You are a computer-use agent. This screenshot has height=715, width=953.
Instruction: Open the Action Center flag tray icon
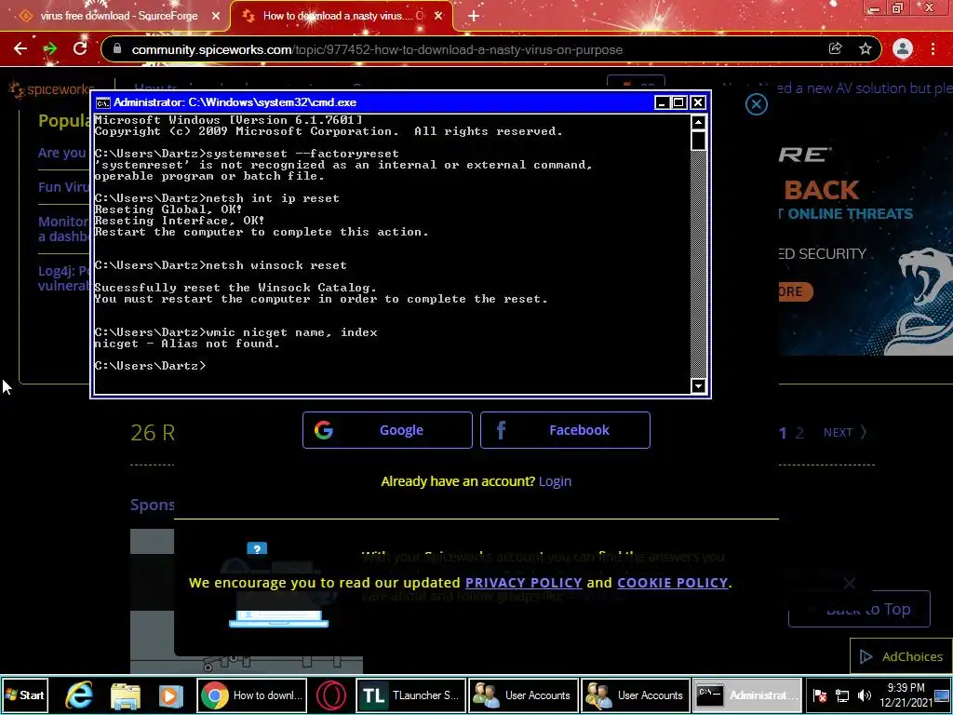pos(819,695)
